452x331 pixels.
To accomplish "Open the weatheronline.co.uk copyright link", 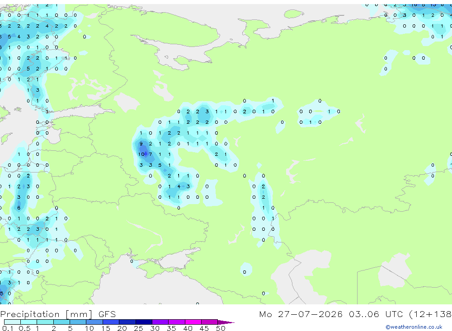I will coord(414,327).
